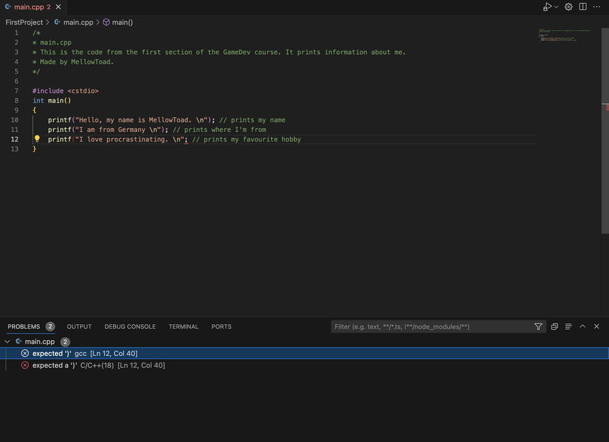
Task: Click the error icon on the C/C++(18) problem
Action: [25, 365]
